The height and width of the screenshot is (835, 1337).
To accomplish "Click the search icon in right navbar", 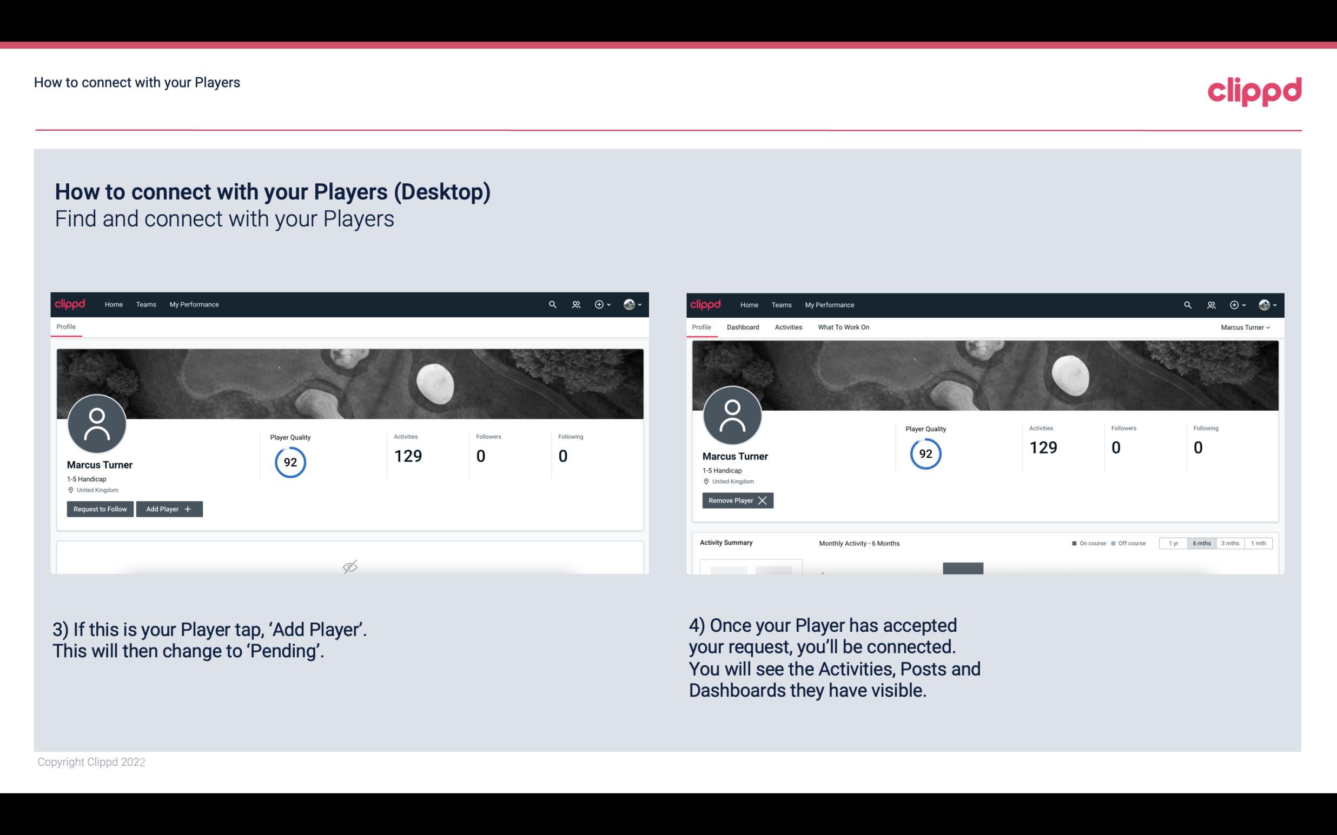I will pyautogui.click(x=1187, y=305).
